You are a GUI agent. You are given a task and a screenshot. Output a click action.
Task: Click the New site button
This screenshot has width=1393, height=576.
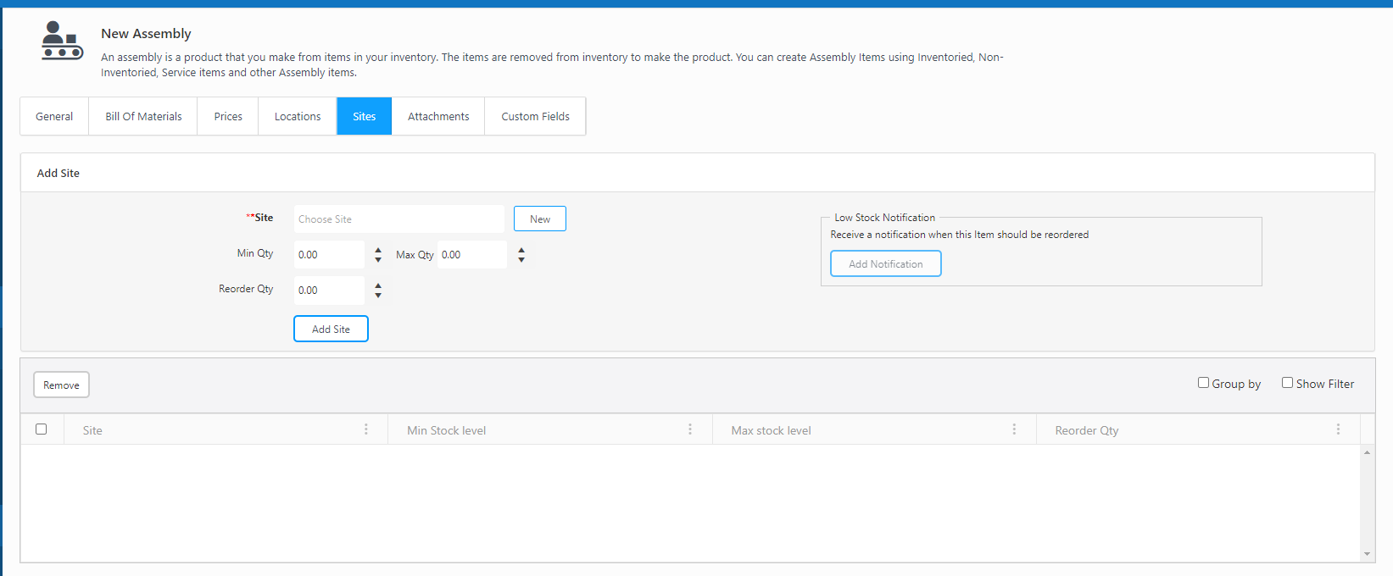click(540, 219)
